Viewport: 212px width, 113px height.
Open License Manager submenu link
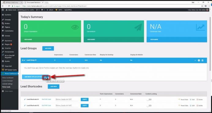click(7, 81)
